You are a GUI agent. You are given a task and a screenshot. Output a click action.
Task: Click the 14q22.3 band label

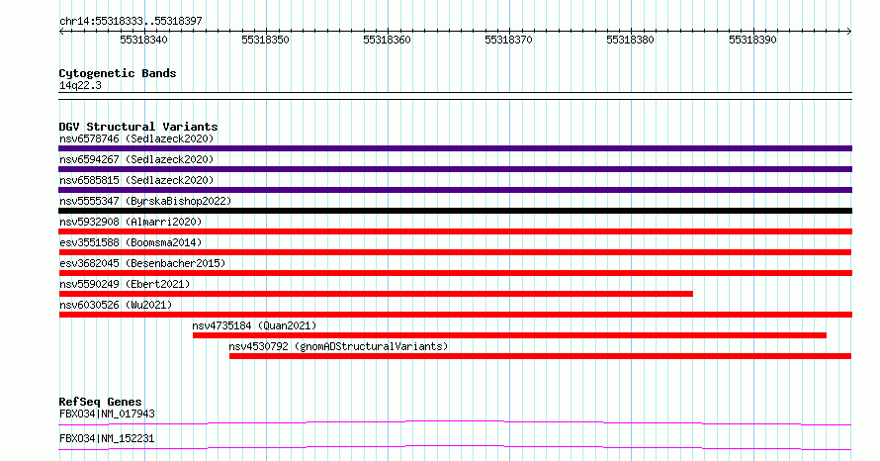(x=80, y=85)
